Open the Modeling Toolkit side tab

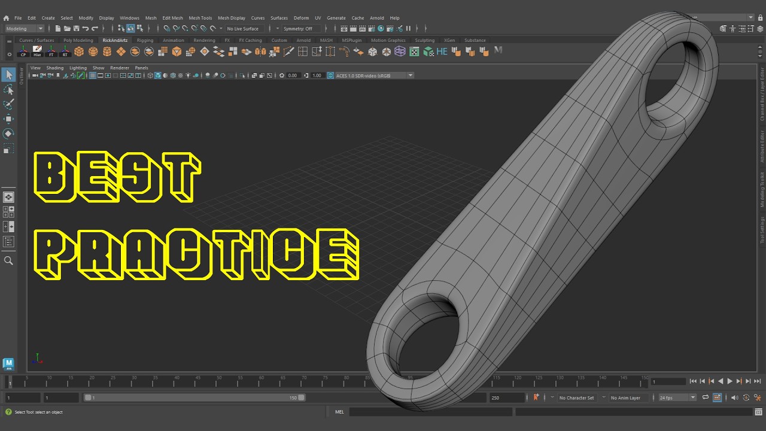(762, 190)
